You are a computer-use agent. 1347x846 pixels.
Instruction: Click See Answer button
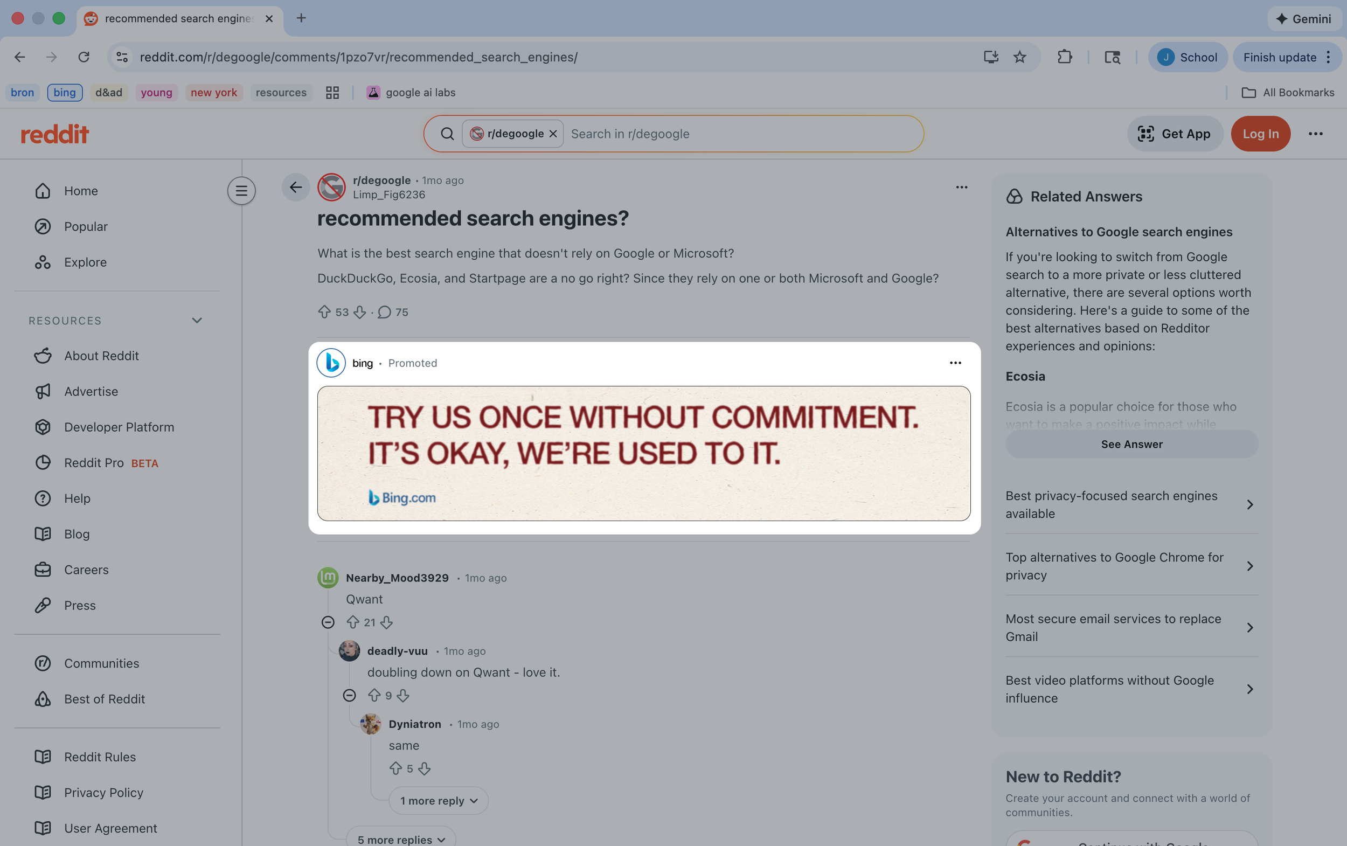pyautogui.click(x=1131, y=444)
